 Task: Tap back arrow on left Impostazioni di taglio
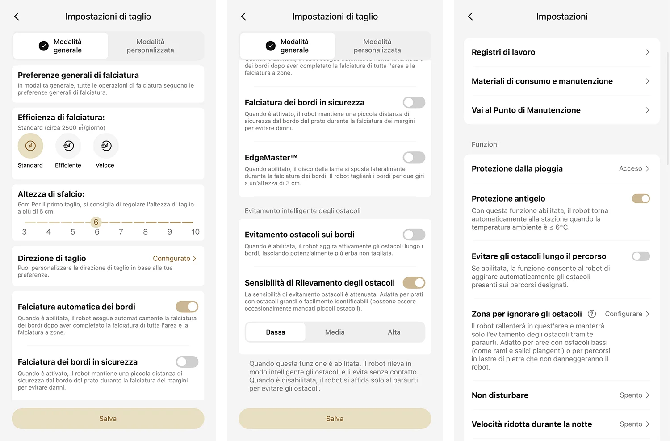pos(17,17)
